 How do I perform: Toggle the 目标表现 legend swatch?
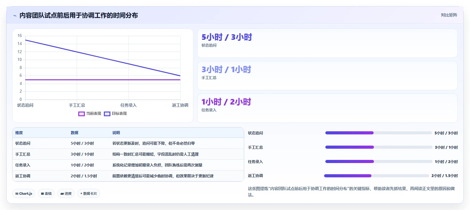[107, 114]
